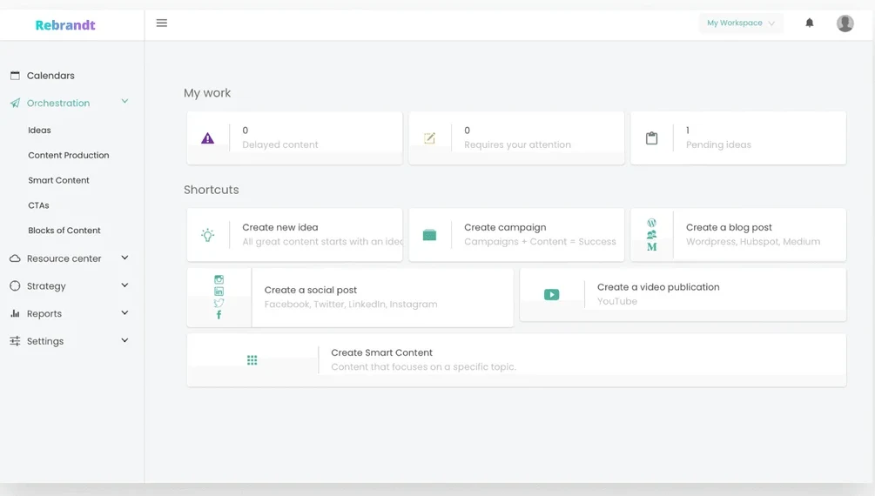Open CTAs in sidebar
The height and width of the screenshot is (496, 875).
(x=38, y=205)
